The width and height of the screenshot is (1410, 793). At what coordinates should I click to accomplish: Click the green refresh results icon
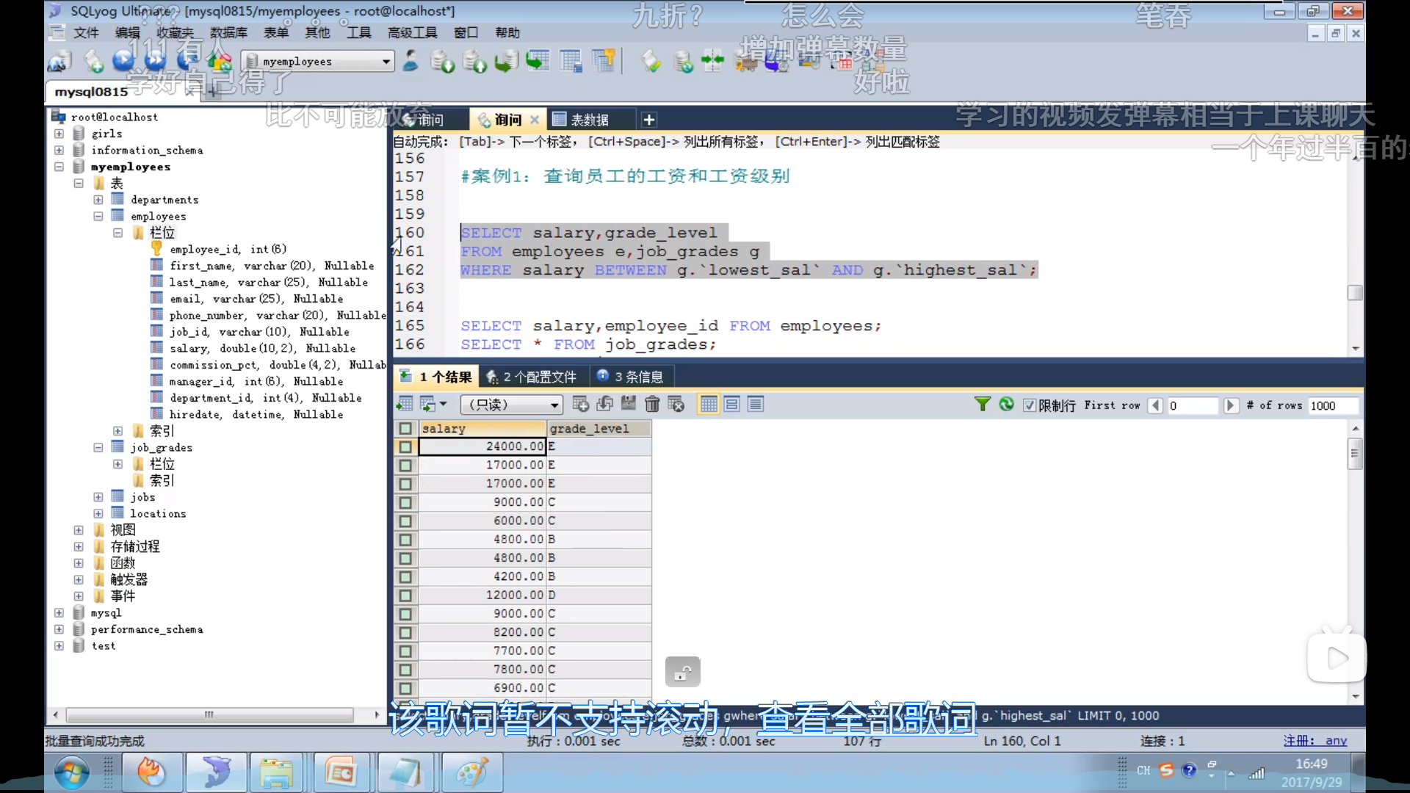click(x=1006, y=405)
